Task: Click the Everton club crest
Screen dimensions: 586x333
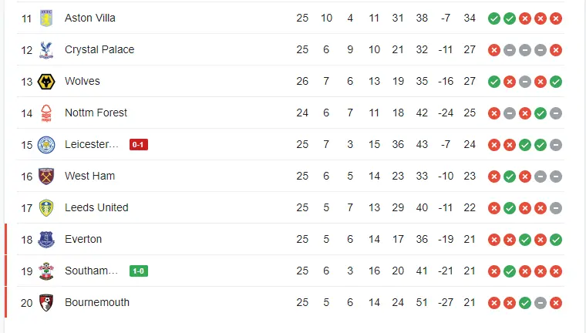Action: click(47, 239)
